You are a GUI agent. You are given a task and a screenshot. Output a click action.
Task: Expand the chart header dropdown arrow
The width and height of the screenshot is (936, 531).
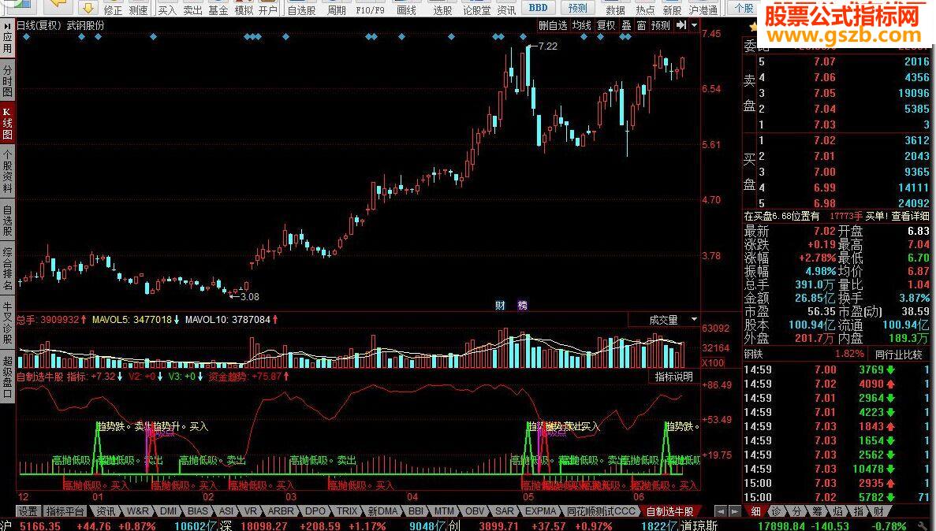(x=694, y=25)
